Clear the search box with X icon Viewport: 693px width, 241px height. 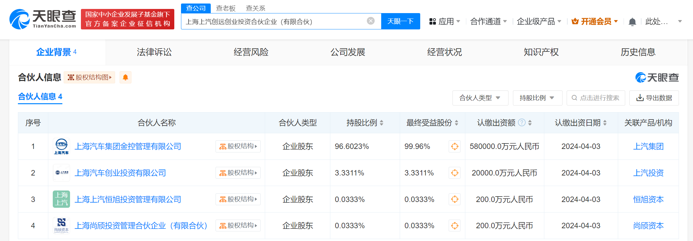pos(370,21)
